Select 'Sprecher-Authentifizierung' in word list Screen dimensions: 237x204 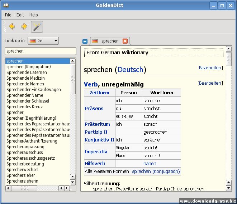pyautogui.click(x=38, y=141)
